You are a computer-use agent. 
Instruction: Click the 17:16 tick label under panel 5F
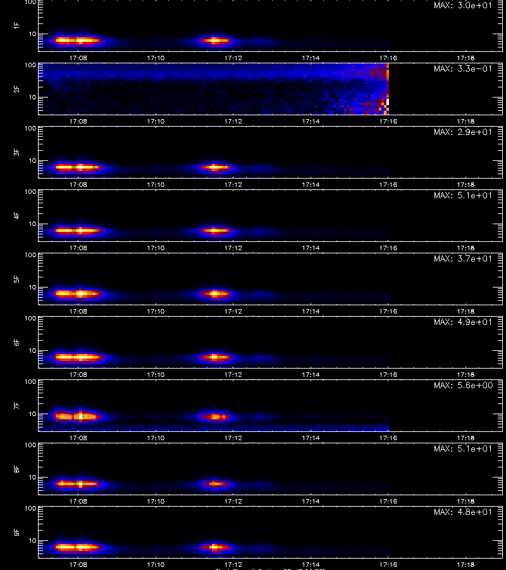coord(388,311)
